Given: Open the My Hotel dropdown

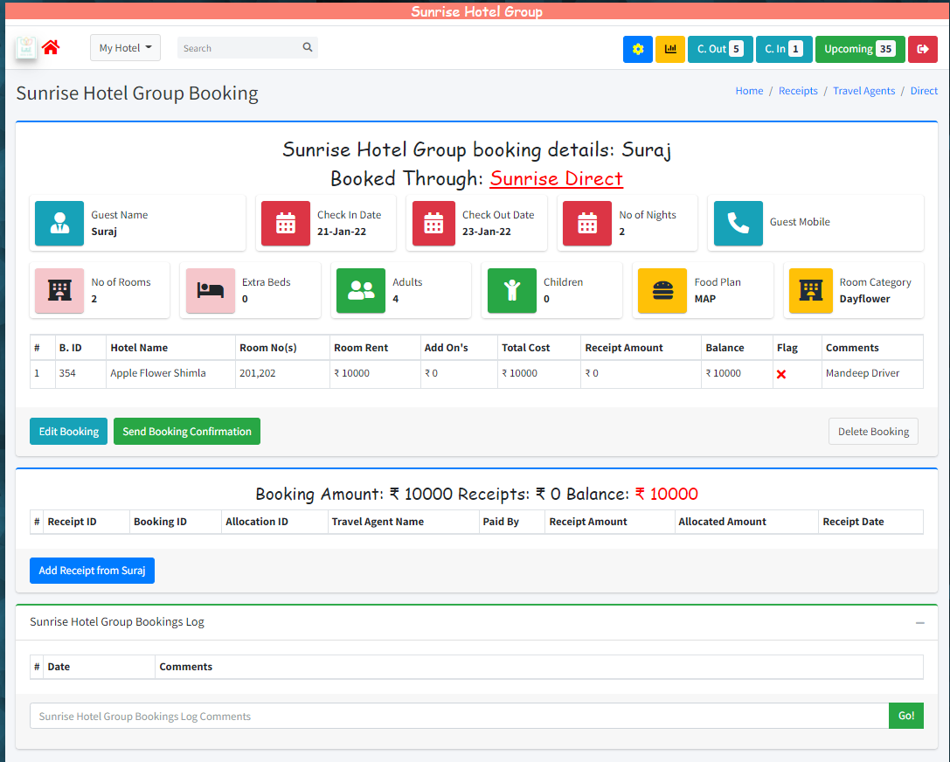Looking at the screenshot, I should (x=126, y=48).
